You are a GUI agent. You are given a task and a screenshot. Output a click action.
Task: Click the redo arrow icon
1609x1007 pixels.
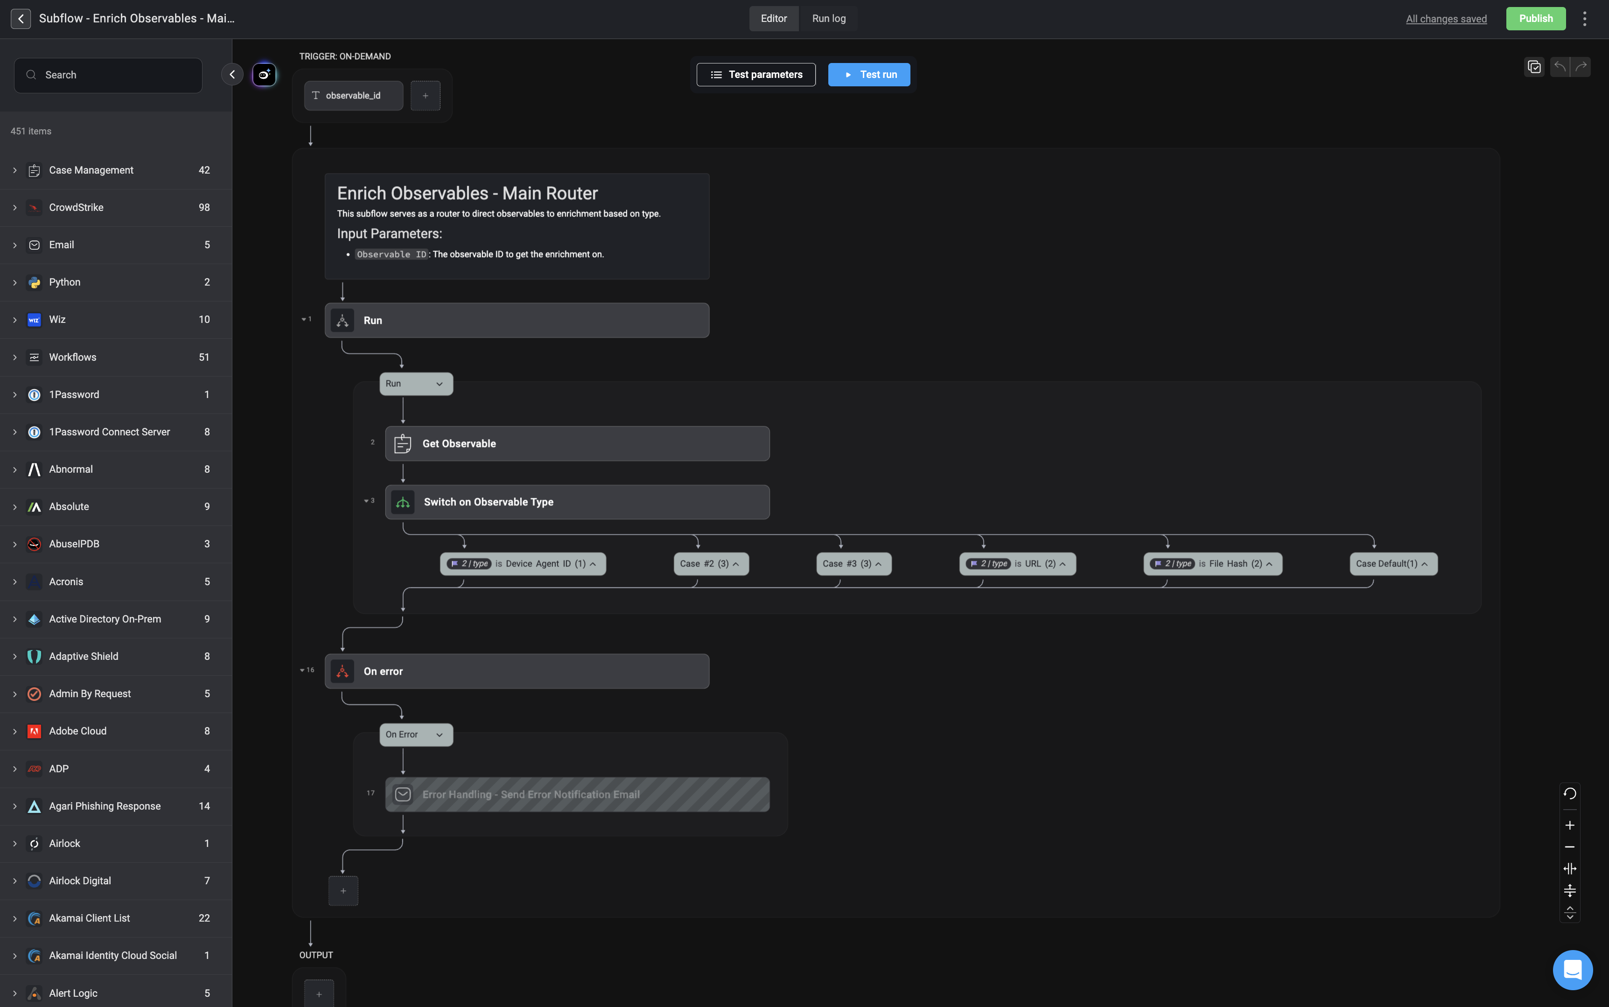pyautogui.click(x=1581, y=67)
